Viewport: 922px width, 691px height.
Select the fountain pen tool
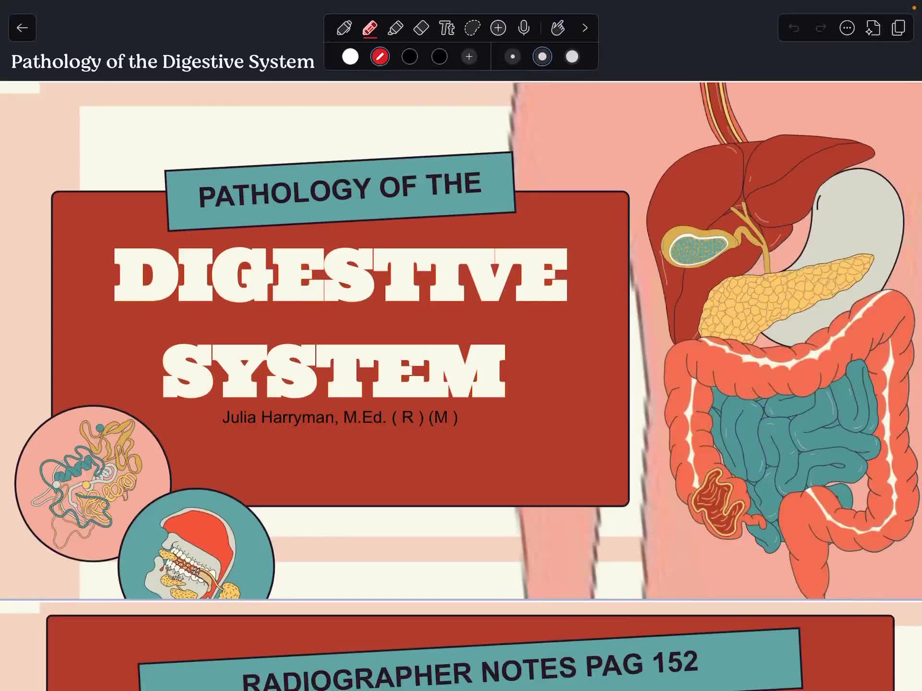click(x=344, y=28)
